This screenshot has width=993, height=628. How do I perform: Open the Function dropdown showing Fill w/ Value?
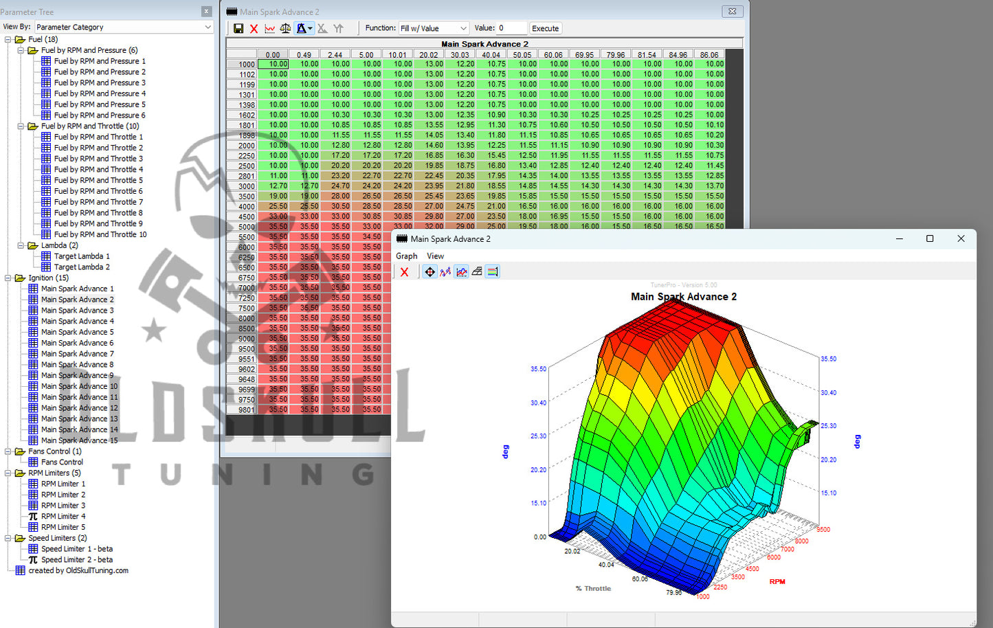(x=434, y=28)
